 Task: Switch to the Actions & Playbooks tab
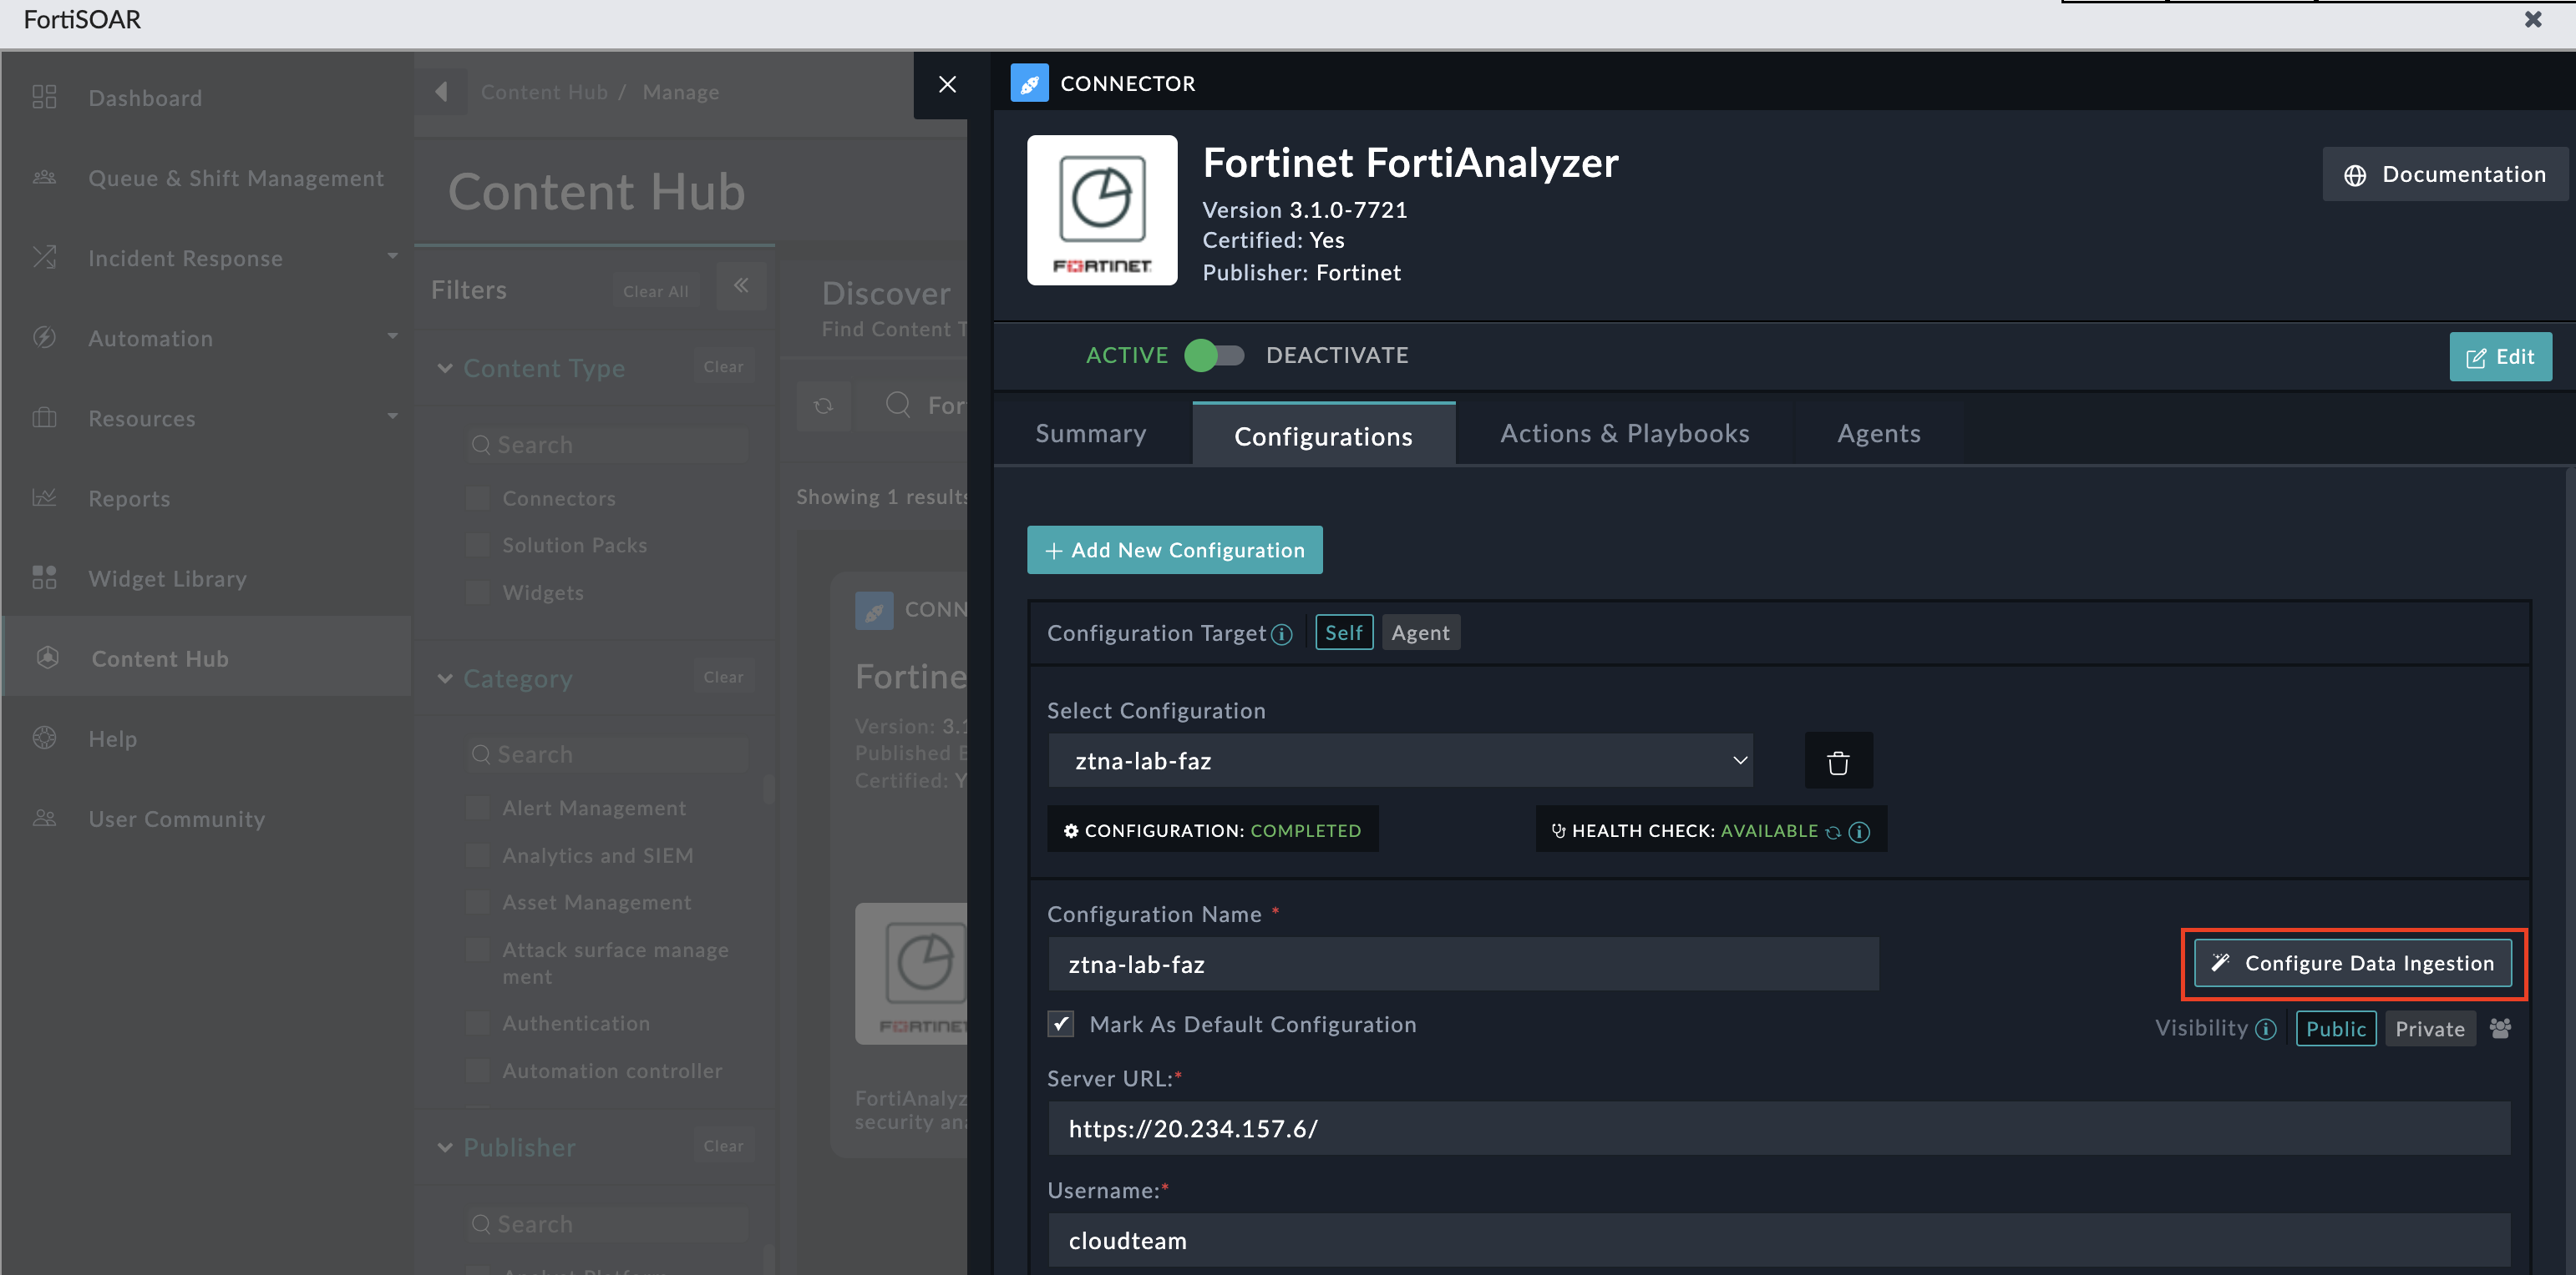tap(1625, 433)
